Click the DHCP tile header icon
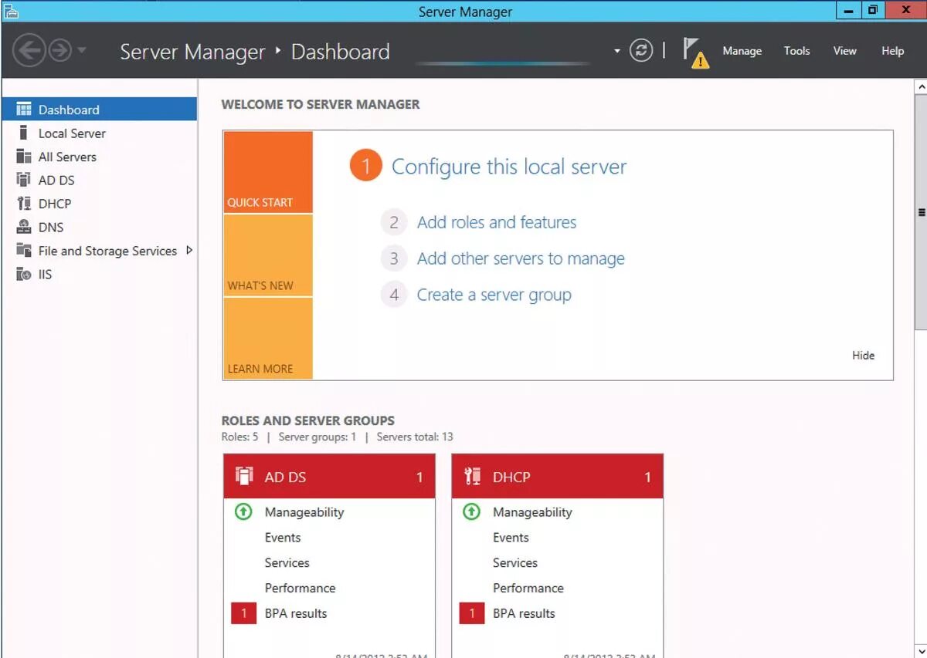Screen dimensions: 927x658 (x=472, y=476)
